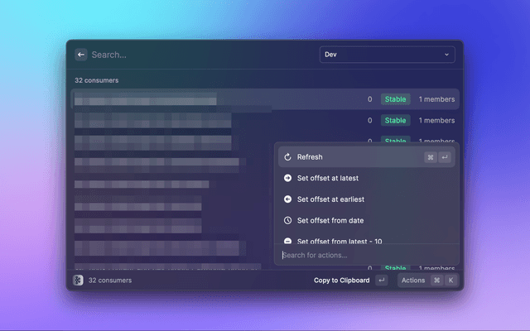Click the Enter key icon beside Copy to Clipboard
The image size is (530, 331).
coord(381,281)
